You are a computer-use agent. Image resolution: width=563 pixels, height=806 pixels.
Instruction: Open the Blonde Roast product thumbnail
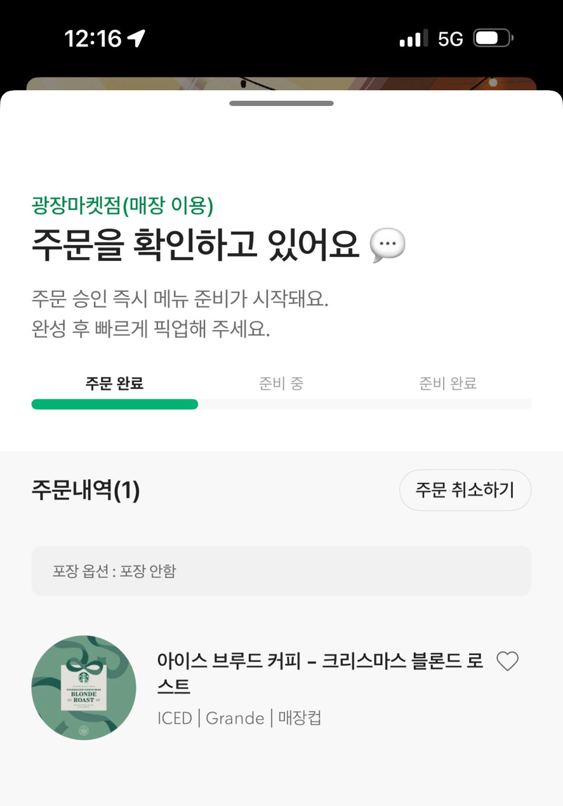[x=84, y=688]
